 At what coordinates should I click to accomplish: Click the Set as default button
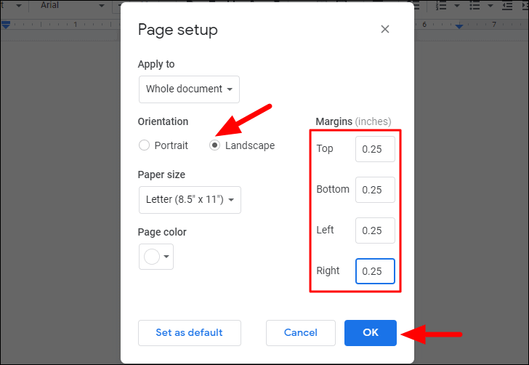(190, 333)
